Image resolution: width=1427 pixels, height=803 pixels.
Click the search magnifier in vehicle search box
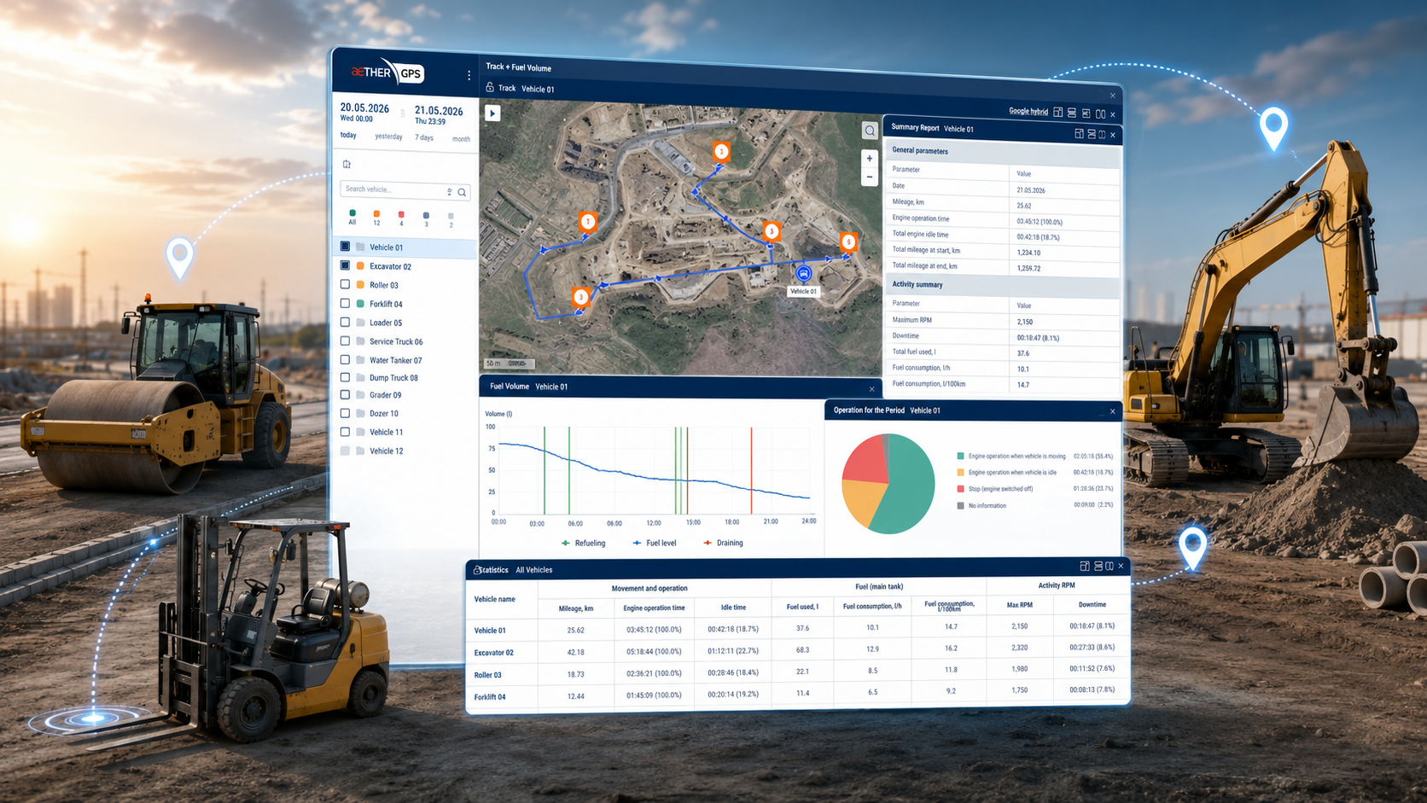462,192
